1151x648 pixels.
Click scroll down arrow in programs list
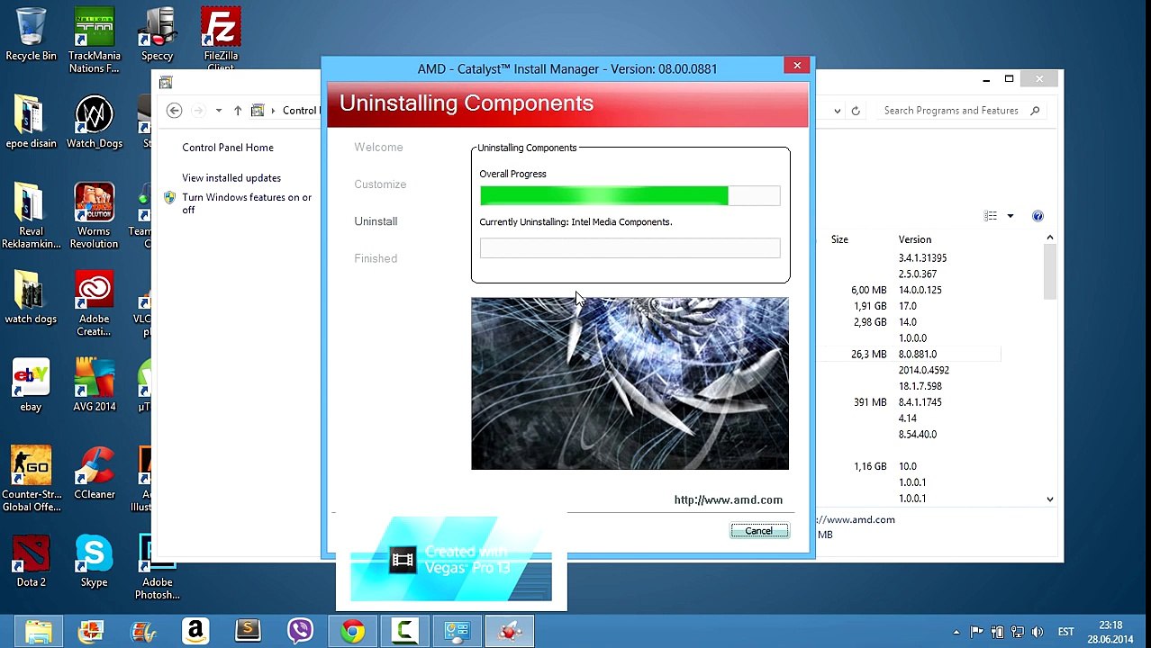pyautogui.click(x=1050, y=499)
